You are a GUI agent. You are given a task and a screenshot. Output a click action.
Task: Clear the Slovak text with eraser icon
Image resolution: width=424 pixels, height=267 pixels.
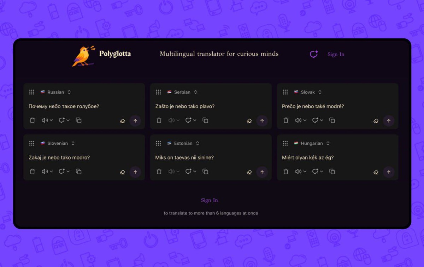pos(376,121)
